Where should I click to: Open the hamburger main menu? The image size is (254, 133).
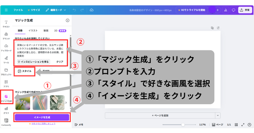[x=6, y=10]
